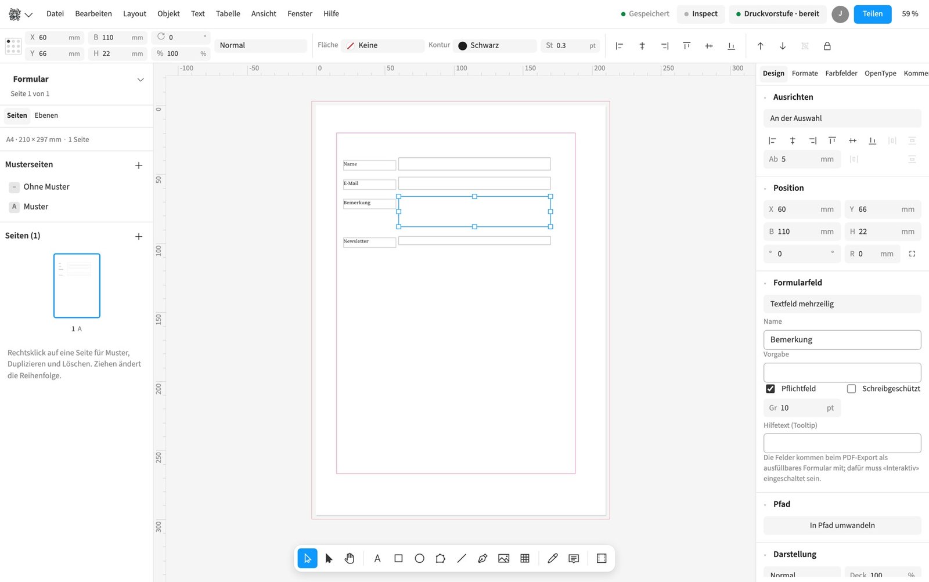The image size is (929, 582).
Task: Switch to the Farbfelder tab
Action: (841, 74)
